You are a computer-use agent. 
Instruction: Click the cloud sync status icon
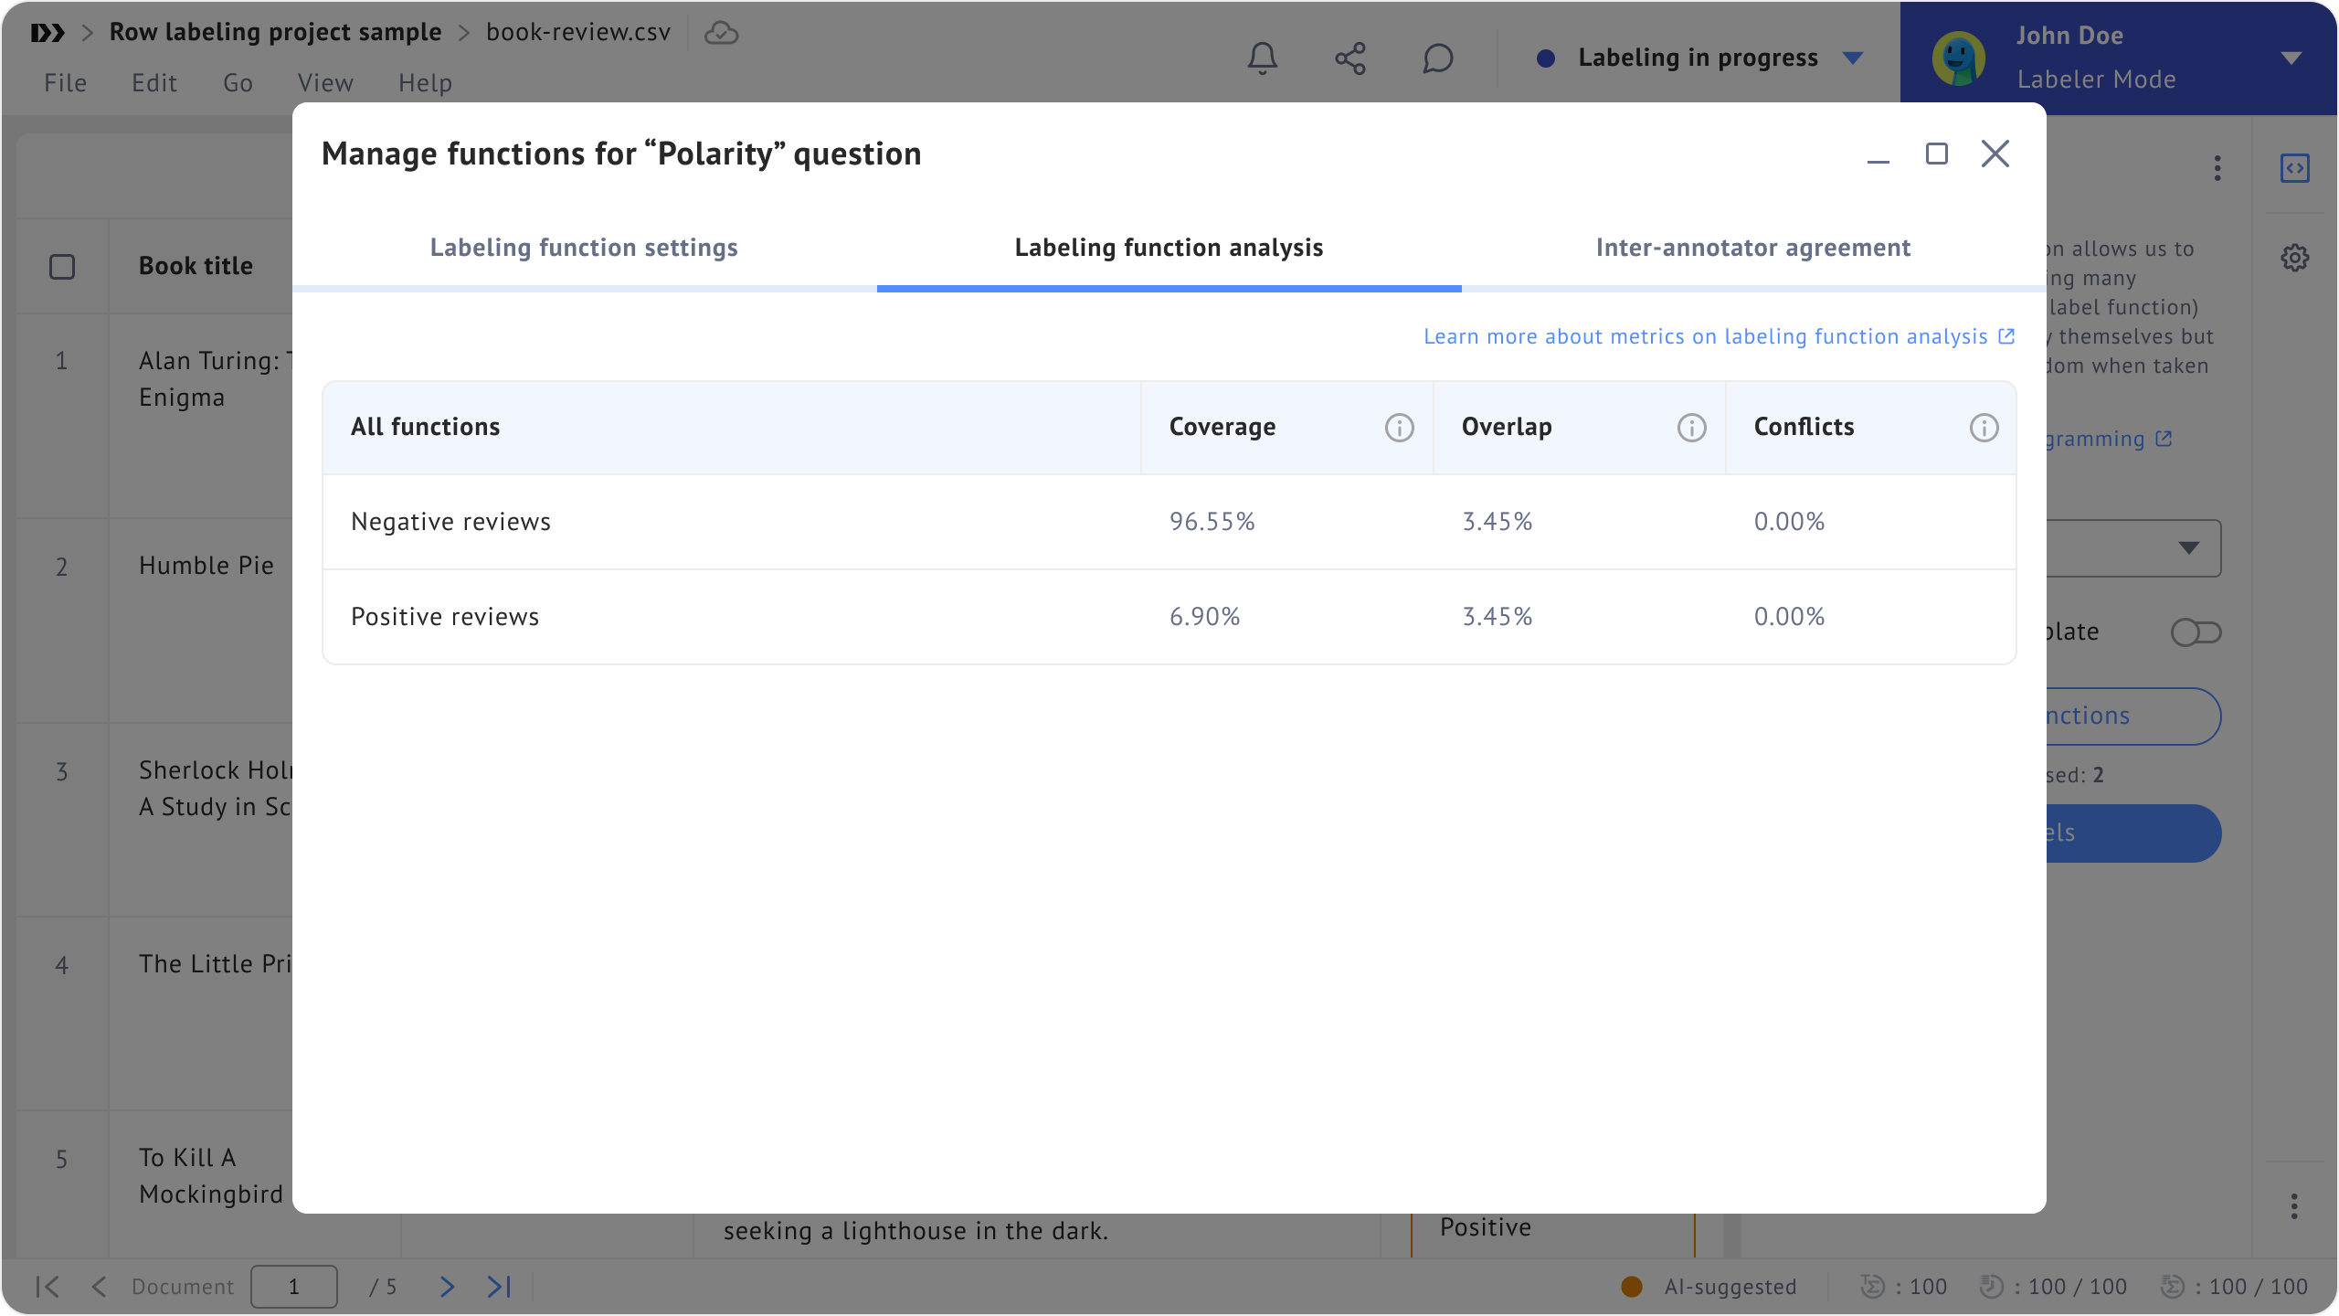[721, 33]
